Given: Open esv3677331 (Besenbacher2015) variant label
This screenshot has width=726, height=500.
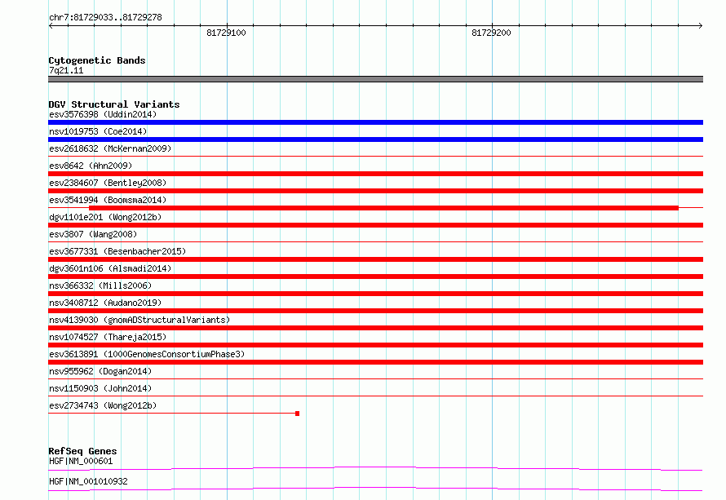Looking at the screenshot, I should [117, 251].
